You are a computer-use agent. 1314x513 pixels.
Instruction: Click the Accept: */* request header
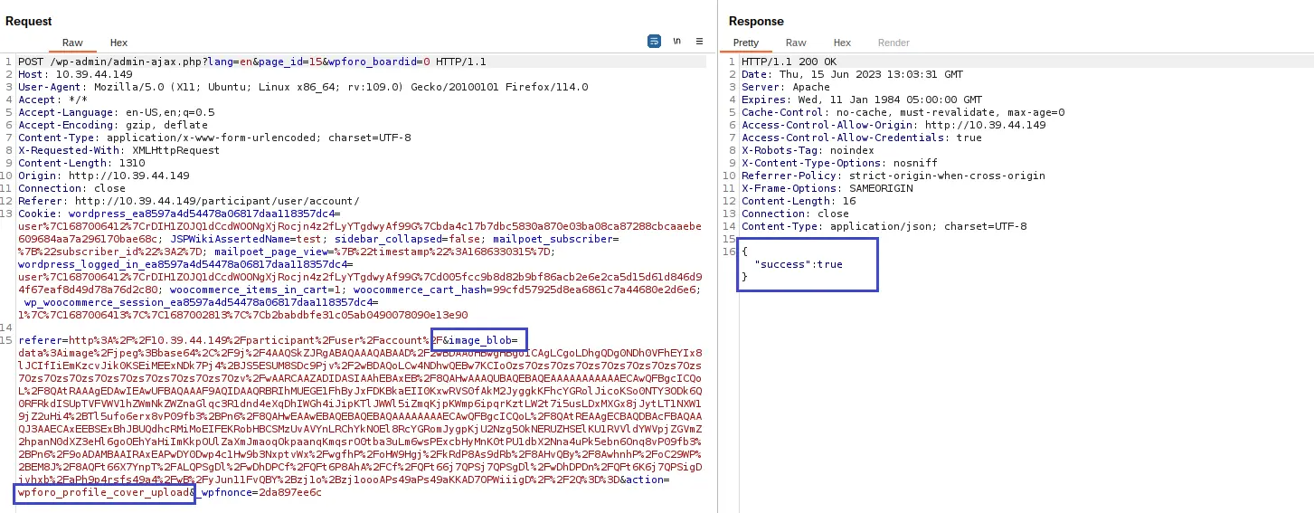point(52,100)
